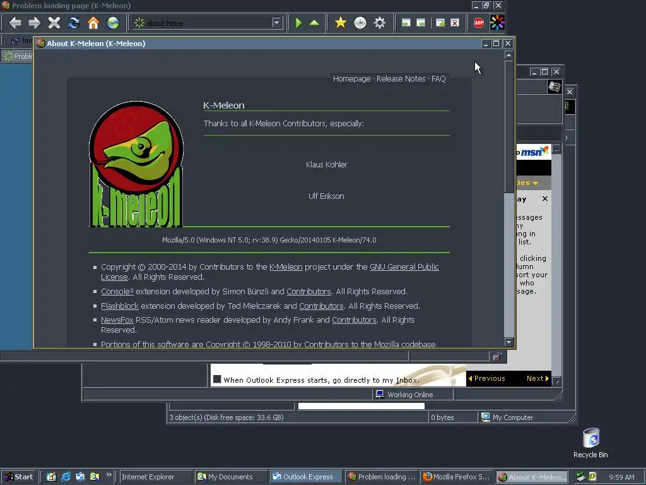Click the Internet Explorer quick launch icon
Image resolution: width=646 pixels, height=485 pixels.
(x=66, y=477)
